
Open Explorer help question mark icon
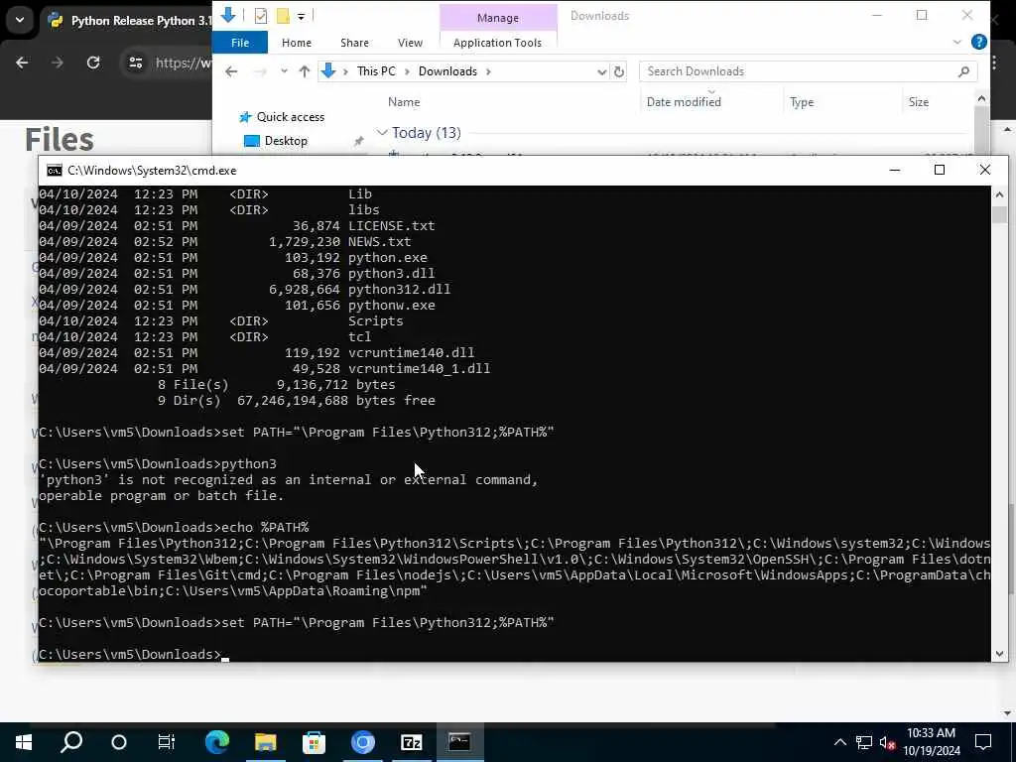tap(979, 42)
